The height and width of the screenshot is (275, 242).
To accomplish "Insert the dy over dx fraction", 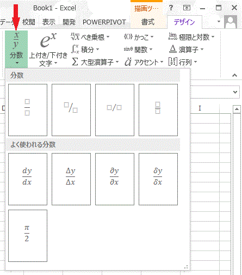I will point(28,179).
